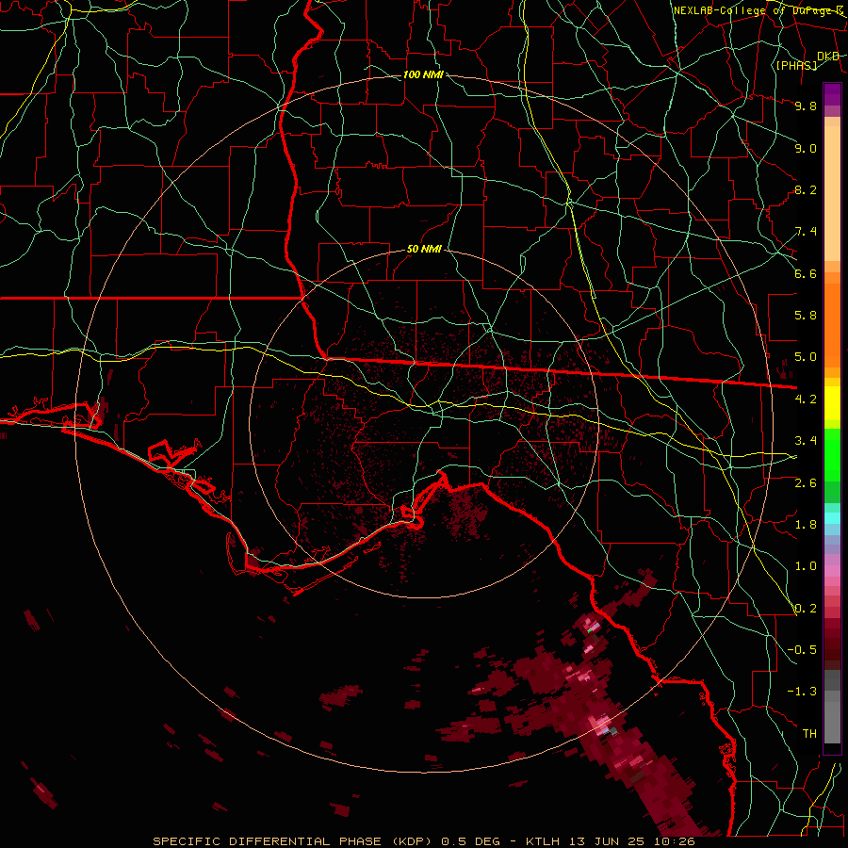Click the TH legend label
Screen dimensions: 848x848
pyautogui.click(x=809, y=734)
